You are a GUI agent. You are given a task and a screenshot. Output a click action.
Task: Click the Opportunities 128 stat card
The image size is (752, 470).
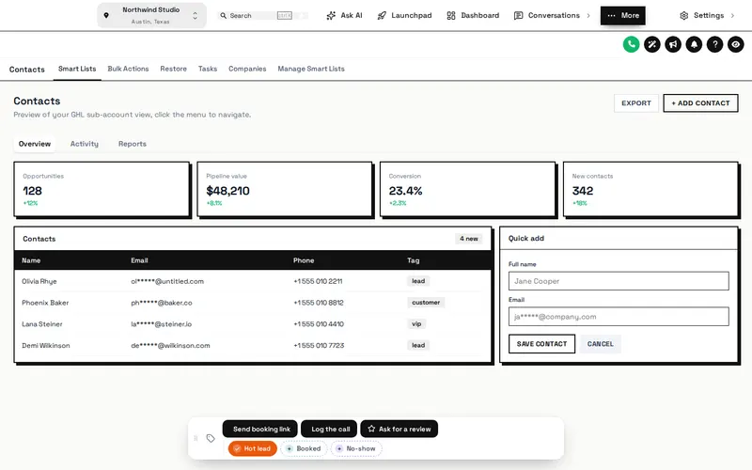(102, 189)
